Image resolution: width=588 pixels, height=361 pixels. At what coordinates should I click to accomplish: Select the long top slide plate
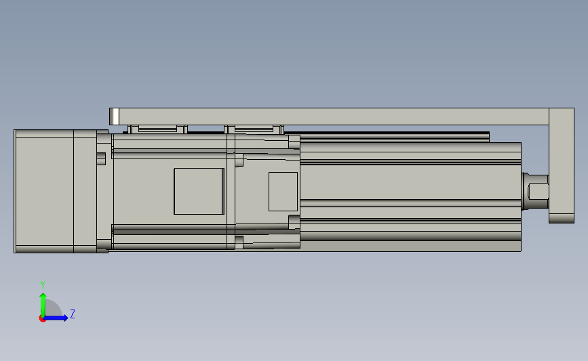(330, 116)
